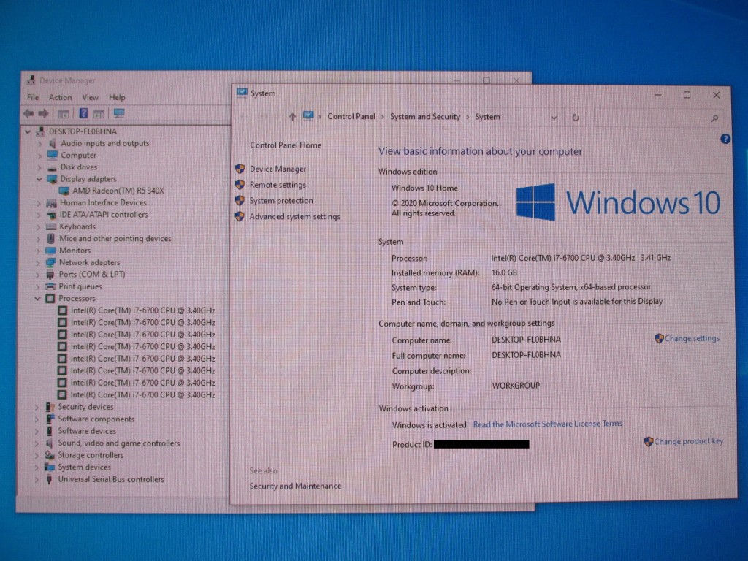Click the Software components icon
Screen dimensions: 748x561
point(50,419)
